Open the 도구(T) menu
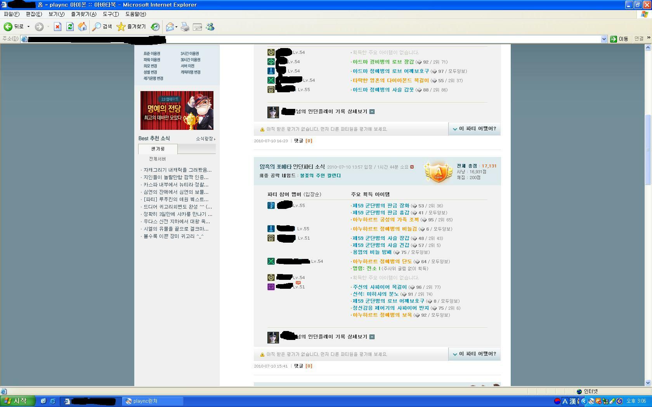Screen dimensions: 652x407 point(111,14)
